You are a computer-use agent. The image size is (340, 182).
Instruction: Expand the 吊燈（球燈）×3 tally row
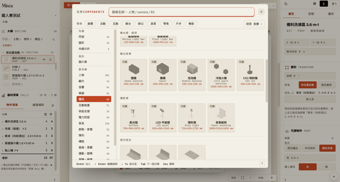[x=28, y=129]
